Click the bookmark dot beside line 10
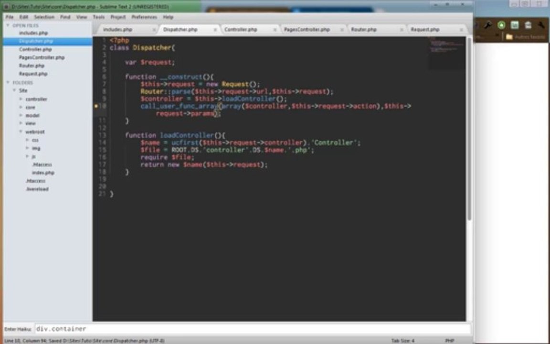 96,106
